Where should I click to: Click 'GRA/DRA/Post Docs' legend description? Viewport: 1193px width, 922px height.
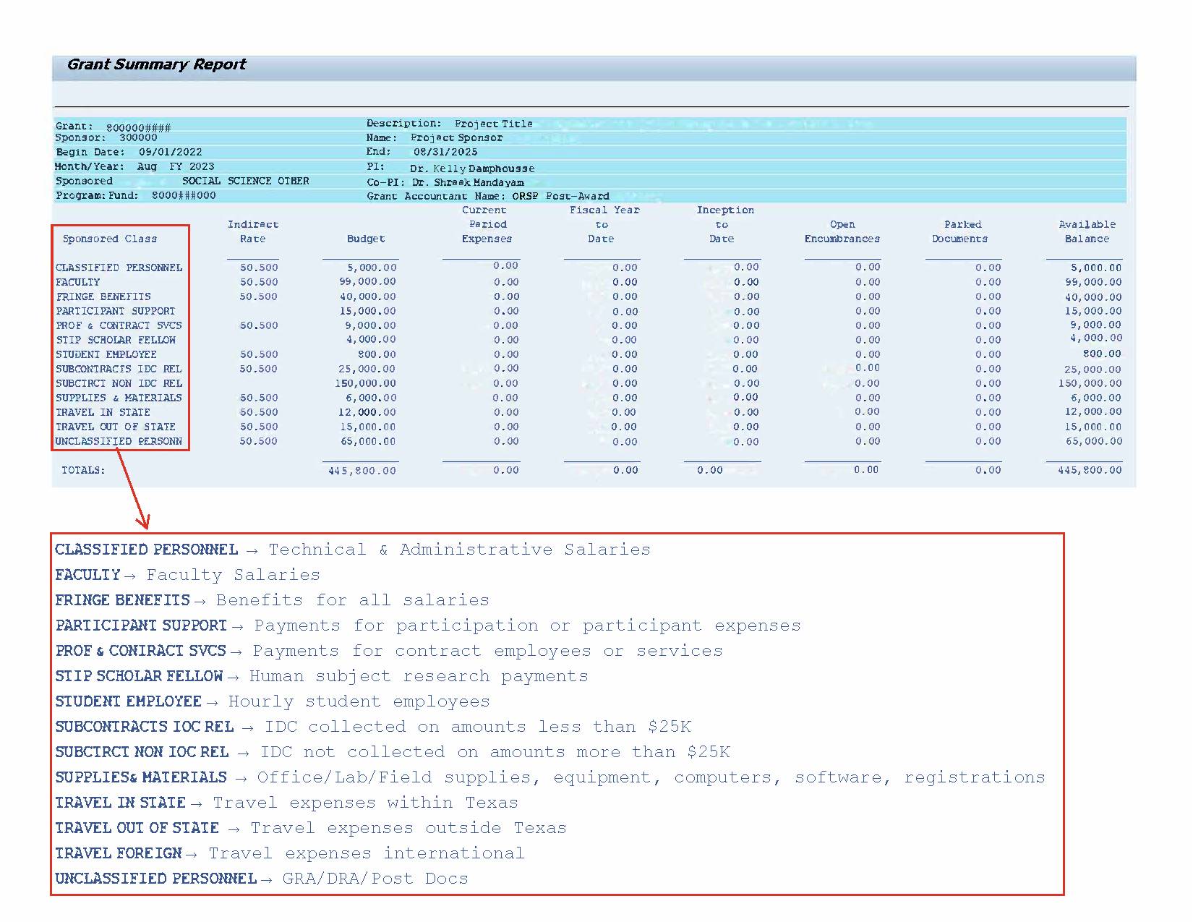coord(375,879)
